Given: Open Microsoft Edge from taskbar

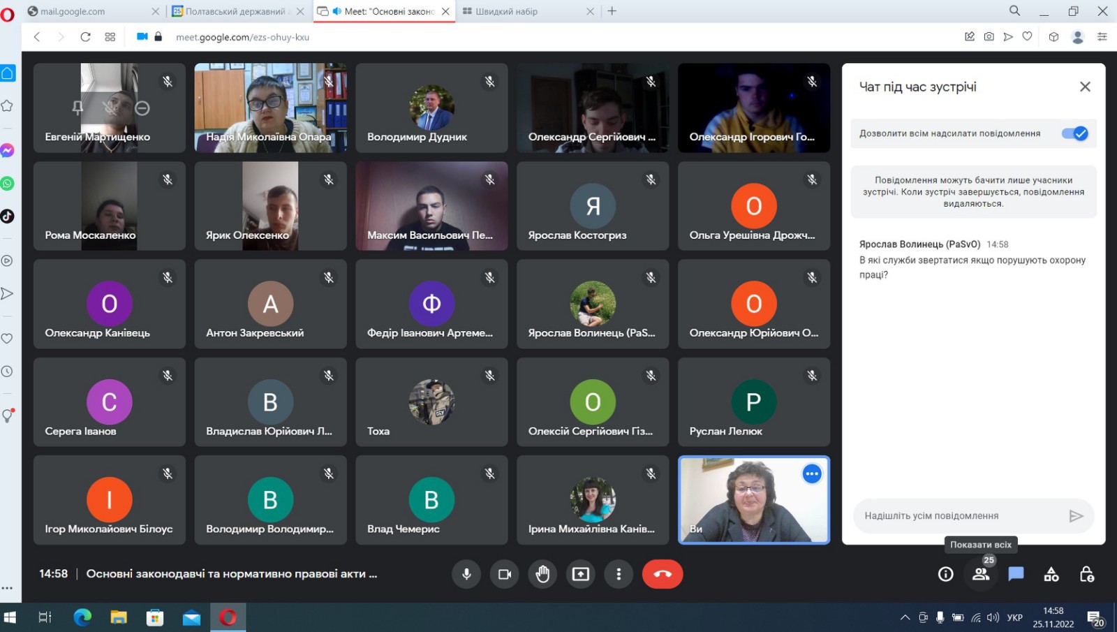Looking at the screenshot, I should [82, 617].
